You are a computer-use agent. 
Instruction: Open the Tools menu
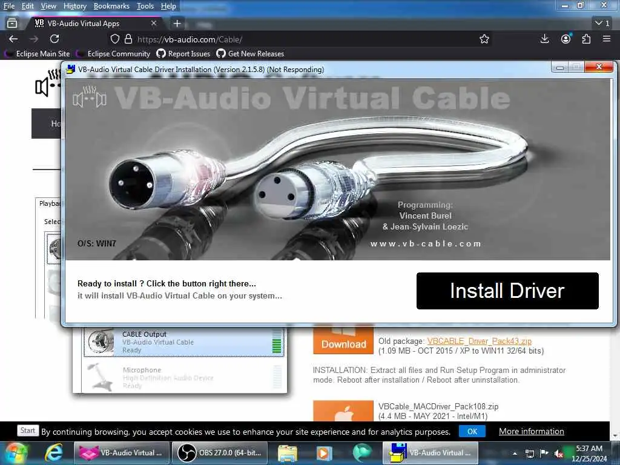tap(145, 6)
